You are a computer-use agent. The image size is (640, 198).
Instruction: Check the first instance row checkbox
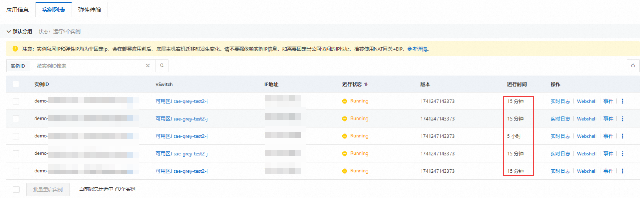click(16, 101)
